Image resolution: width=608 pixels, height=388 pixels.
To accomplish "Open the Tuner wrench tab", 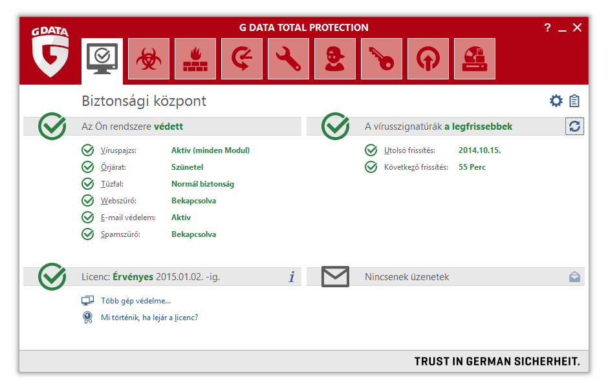I will click(288, 59).
